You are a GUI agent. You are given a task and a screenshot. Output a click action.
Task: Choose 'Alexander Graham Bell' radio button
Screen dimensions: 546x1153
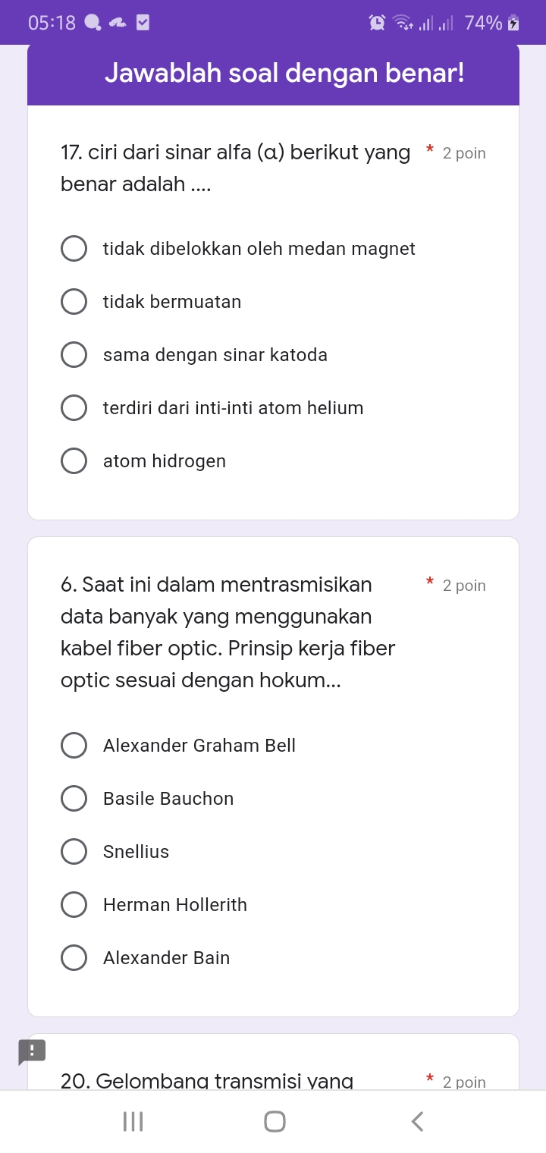point(74,746)
